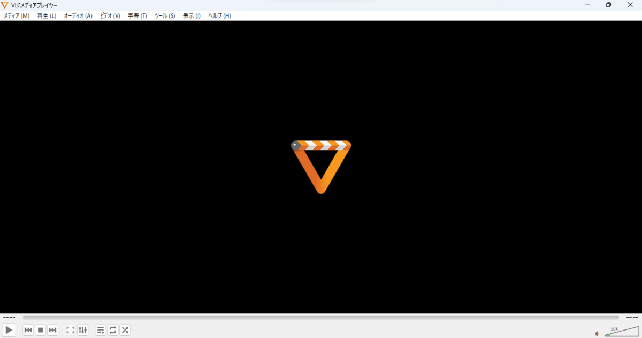Expand the ビデオ menu
This screenshot has height=338, width=642.
pos(109,15)
